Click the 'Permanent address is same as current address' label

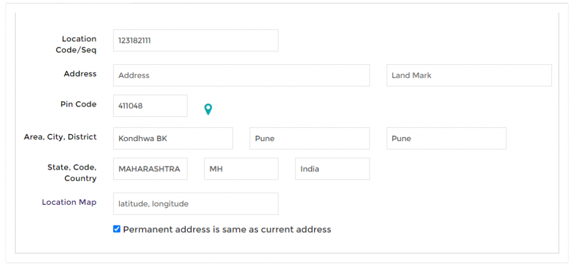point(227,229)
